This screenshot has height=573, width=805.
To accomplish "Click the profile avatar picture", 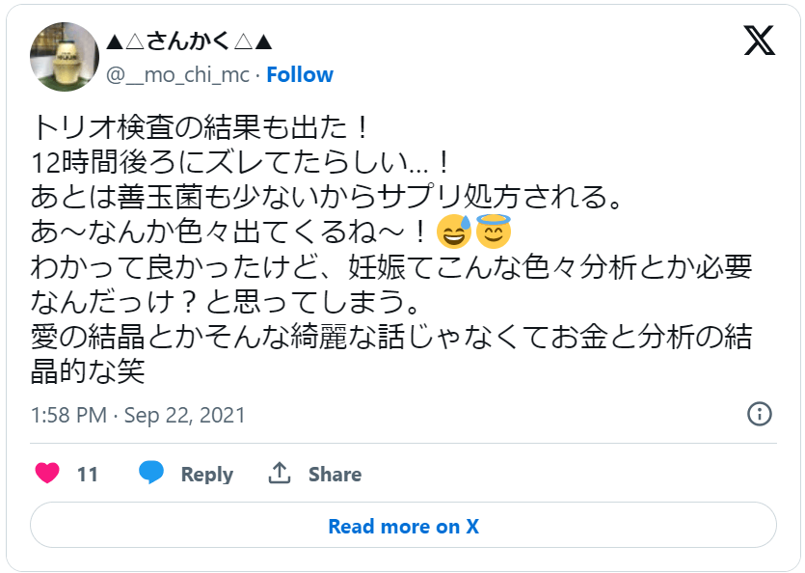I will pos(63,55).
